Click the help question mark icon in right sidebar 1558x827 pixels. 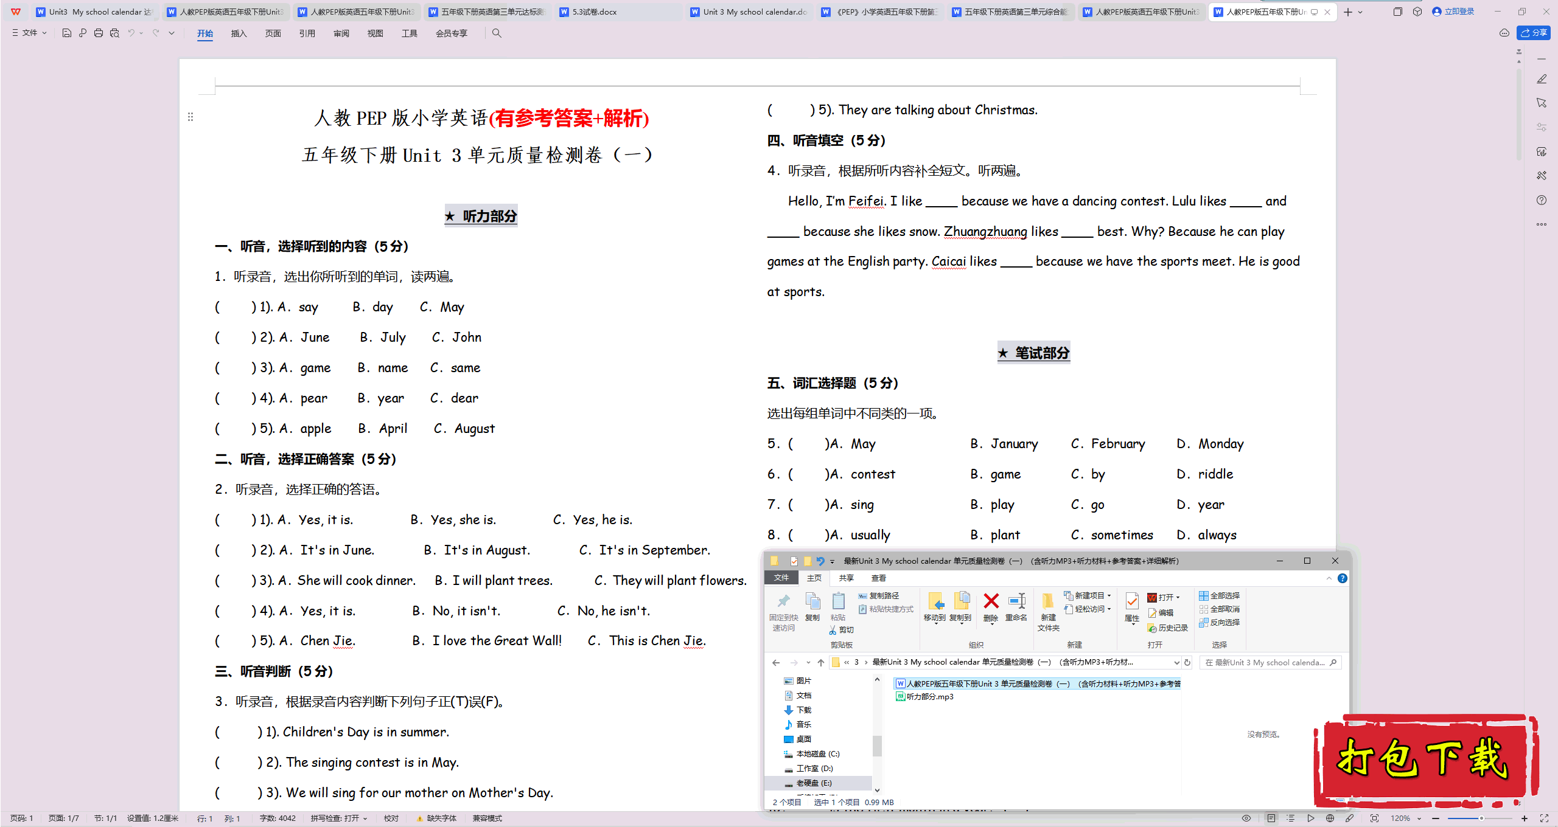[x=1542, y=200]
